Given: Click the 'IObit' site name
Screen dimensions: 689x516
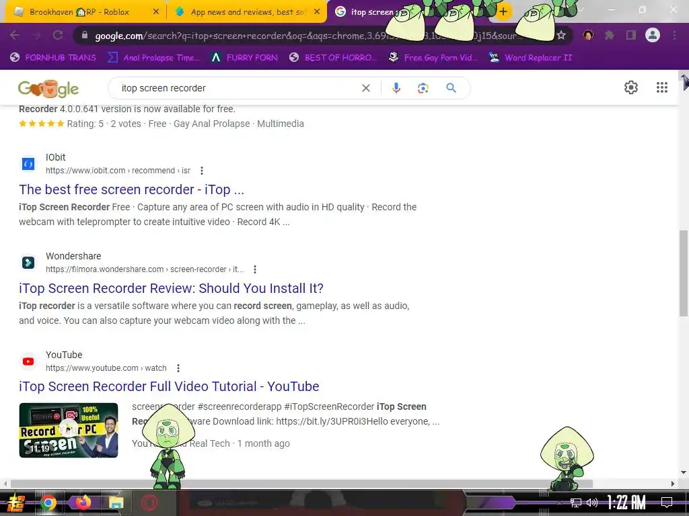Looking at the screenshot, I should (55, 157).
